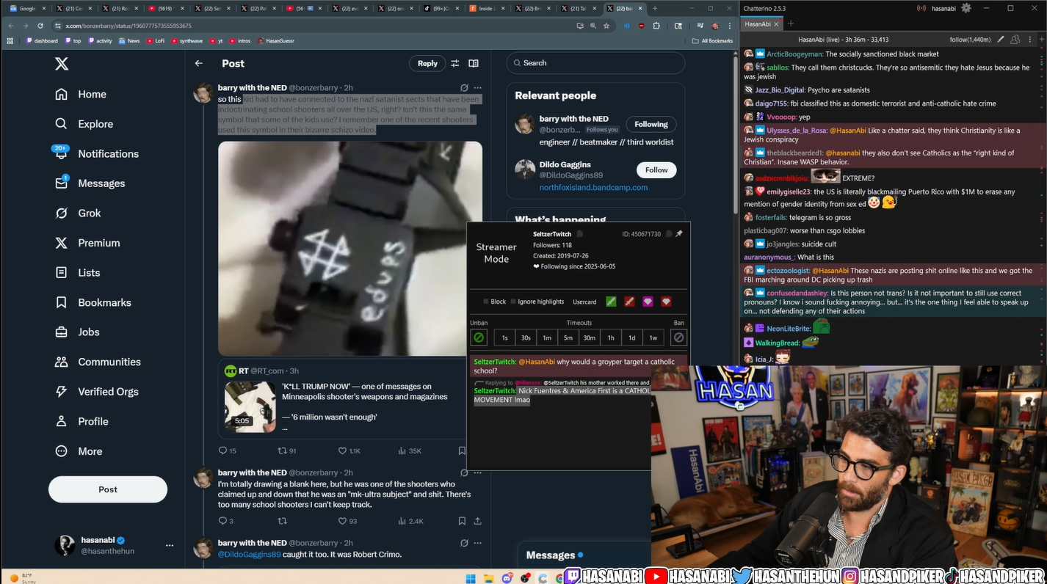The height and width of the screenshot is (584, 1047).
Task: Like the main post with 1.1K likes
Action: point(349,450)
